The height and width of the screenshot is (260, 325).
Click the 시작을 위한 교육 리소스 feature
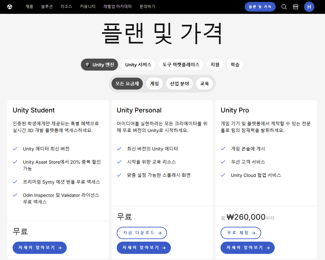(x=151, y=162)
